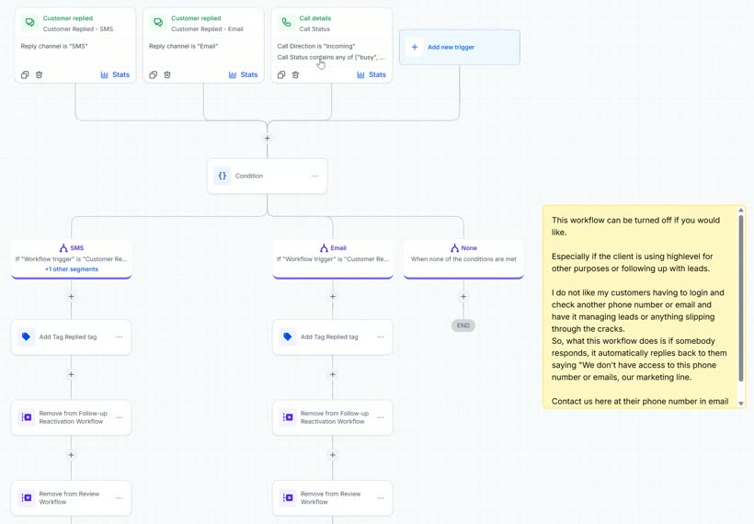Viewport: 754px width, 524px height.
Task: Add step after SMS Follow-up Reactivation removal
Action: pos(71,455)
